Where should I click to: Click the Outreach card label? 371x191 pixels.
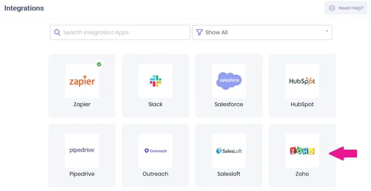pos(155,174)
